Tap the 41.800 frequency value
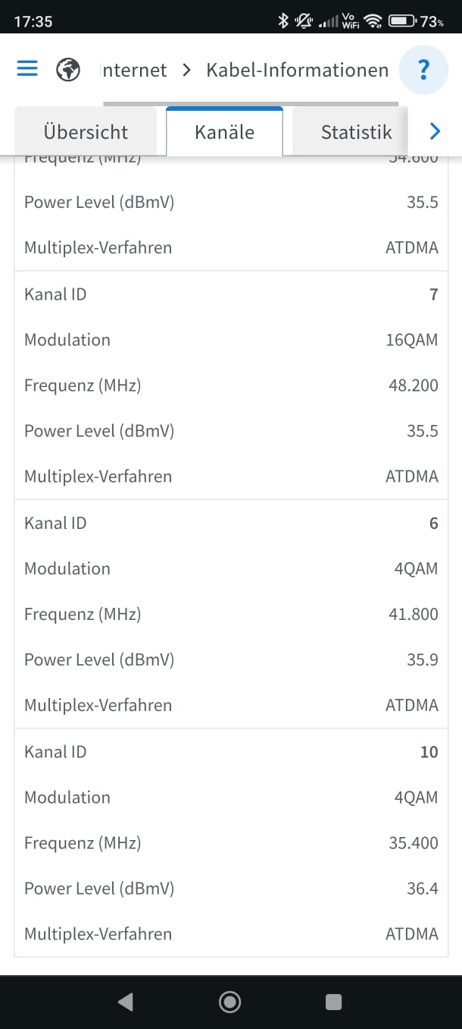Viewport: 462px width, 1029px height. click(413, 614)
